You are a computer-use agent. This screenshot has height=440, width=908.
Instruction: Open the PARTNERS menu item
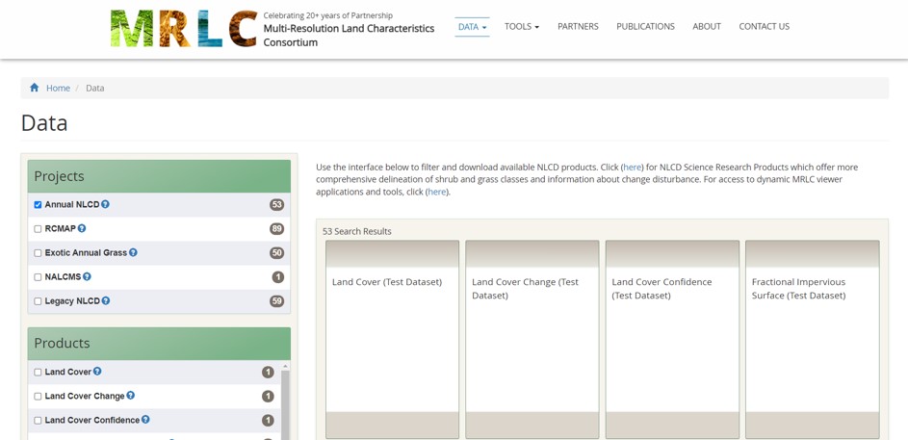578,27
